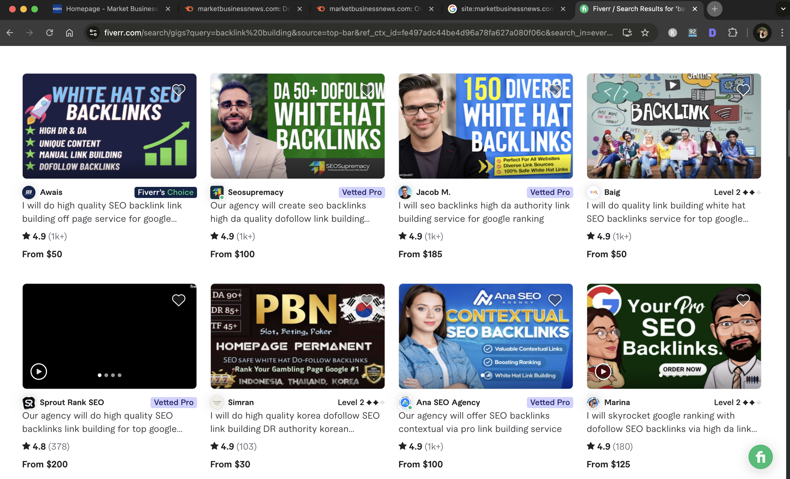Open the purple D extension
Image resolution: width=790 pixels, height=479 pixels.
[713, 32]
